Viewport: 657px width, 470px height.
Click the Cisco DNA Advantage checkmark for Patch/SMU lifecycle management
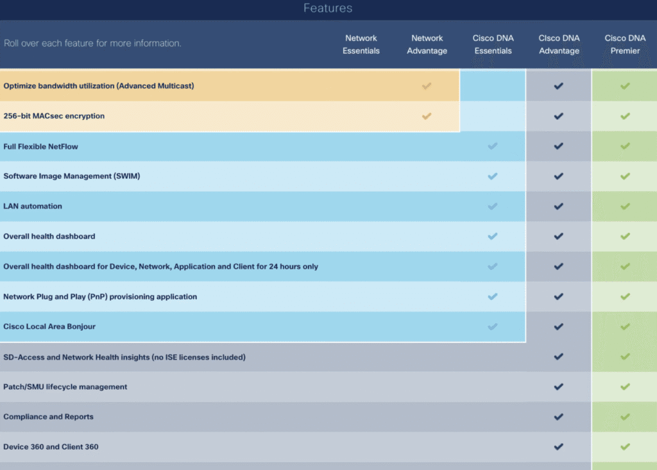(x=558, y=387)
